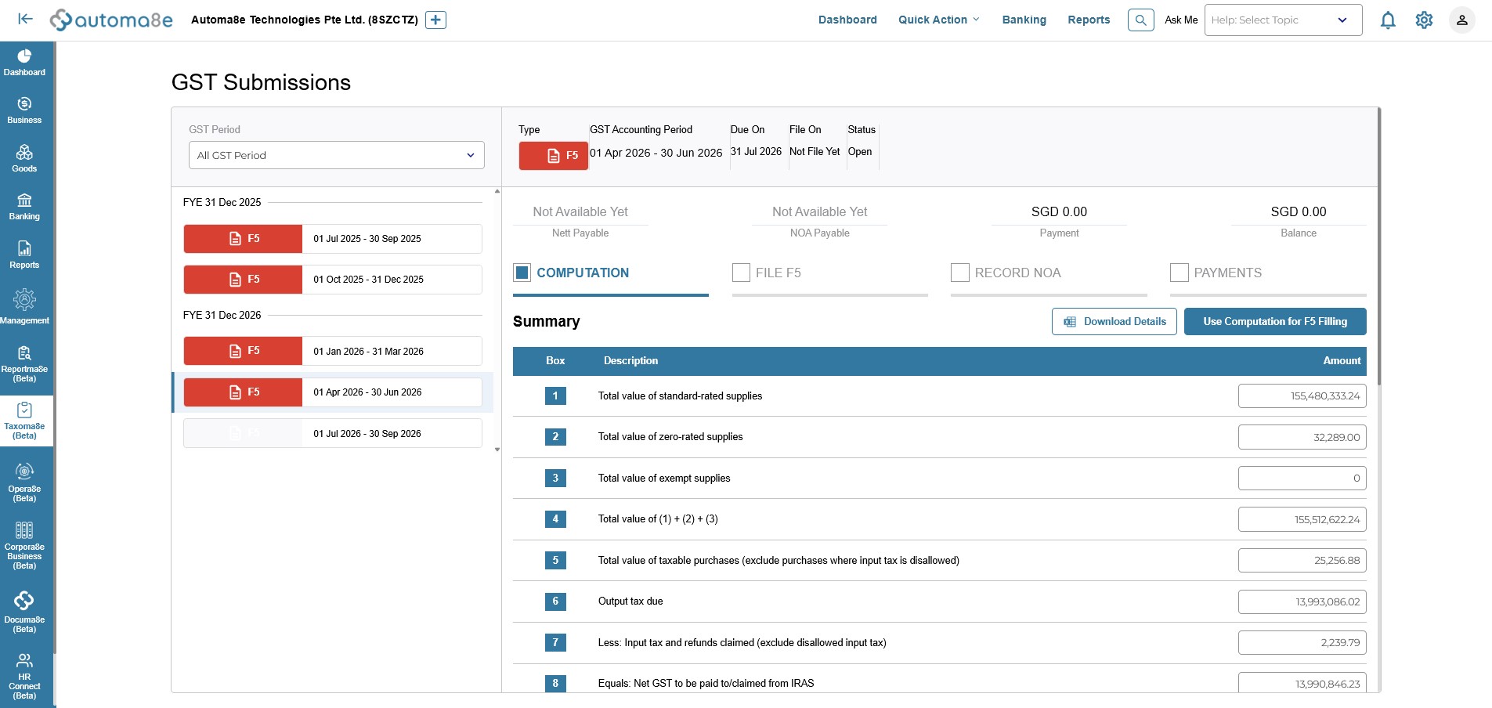1492x708 pixels.
Task: Switch to the COMPUTATION tab label
Action: coord(583,273)
